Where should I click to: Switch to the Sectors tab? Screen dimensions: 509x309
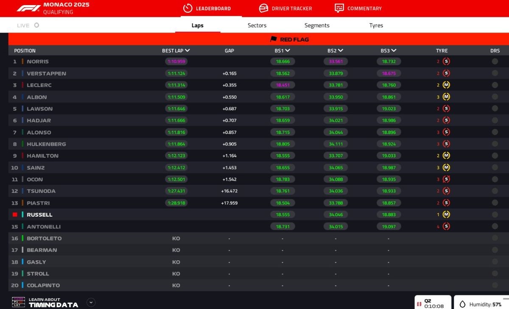pyautogui.click(x=257, y=25)
